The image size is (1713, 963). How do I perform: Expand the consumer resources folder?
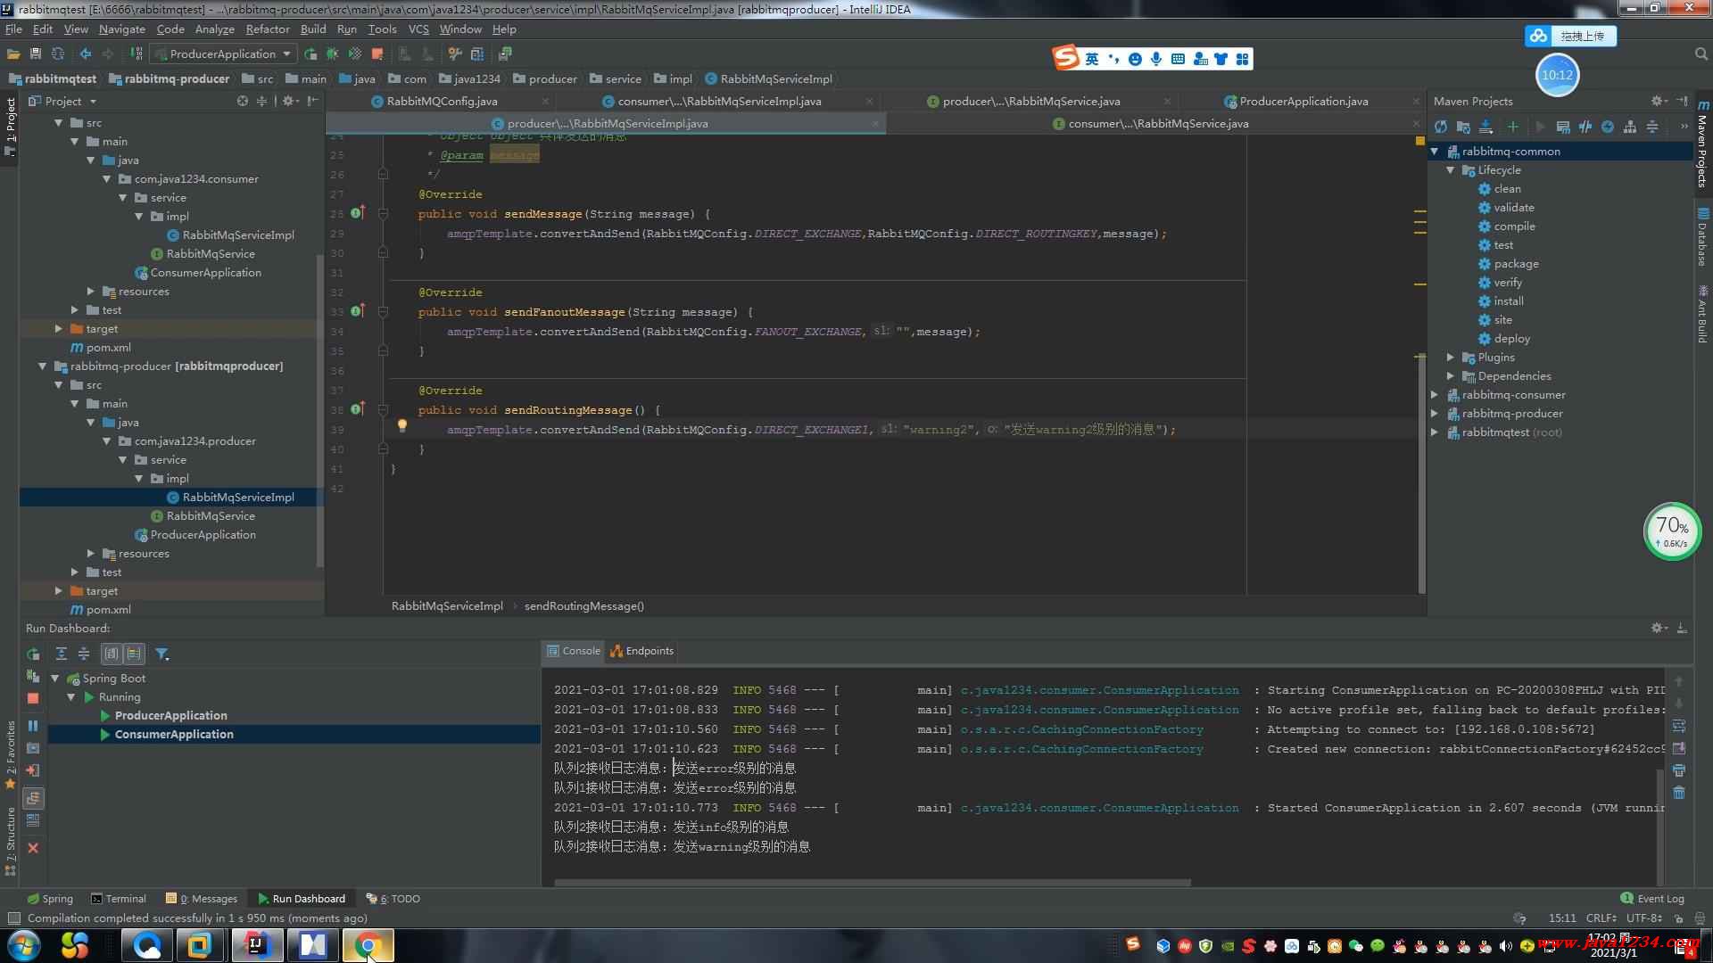(x=91, y=292)
